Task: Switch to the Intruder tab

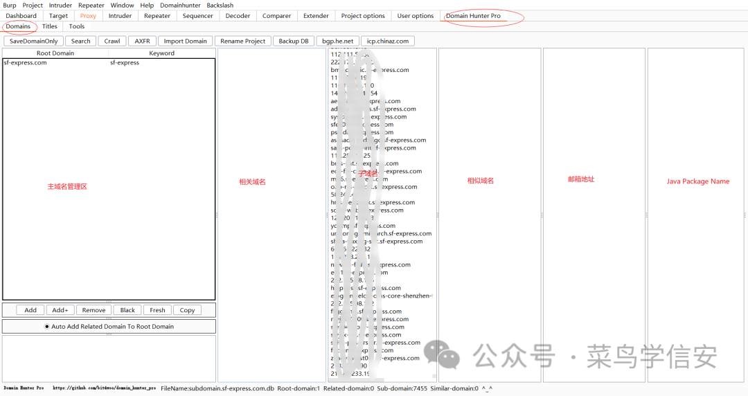Action: point(120,16)
